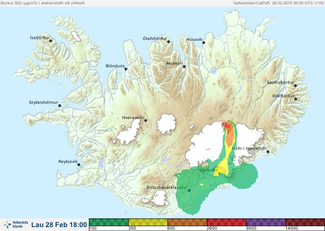Click the orange 600 legend swatch
Screen dimensions: 325x231
coord(187,222)
